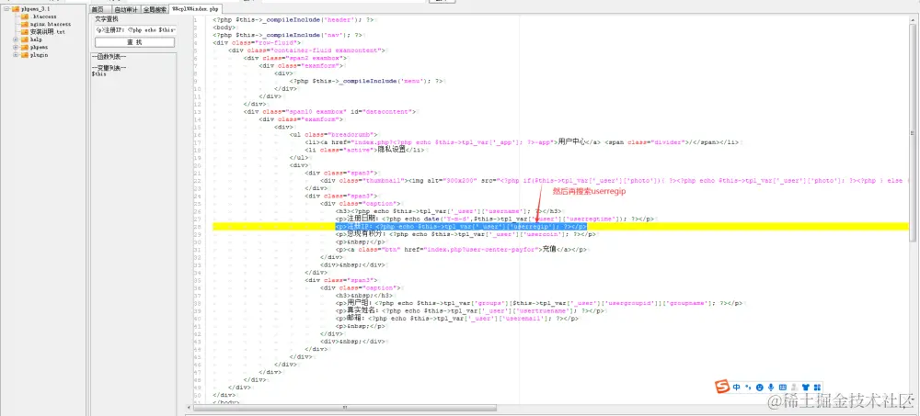
Task: Click the grey user account icon on Sogou toolbar
Action: click(793, 388)
